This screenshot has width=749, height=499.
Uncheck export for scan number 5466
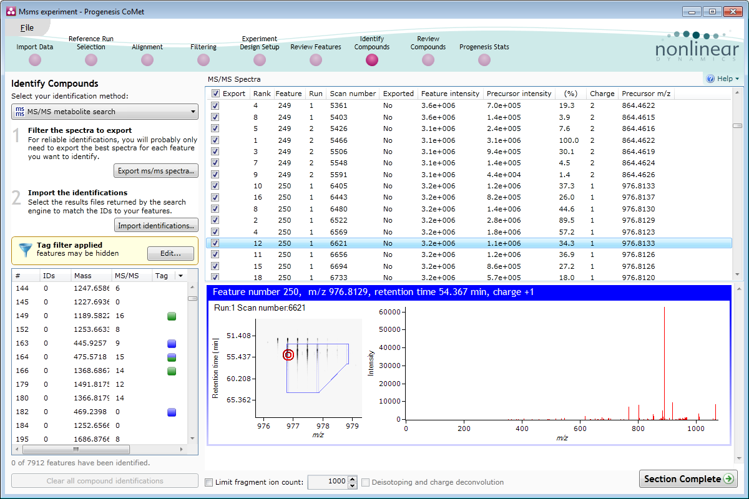coord(215,140)
